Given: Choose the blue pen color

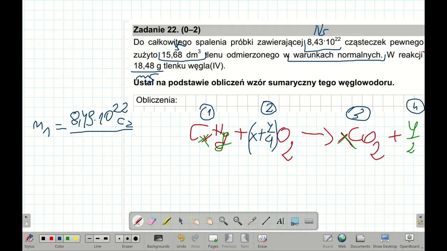Looking at the screenshot, I should click(59, 238).
